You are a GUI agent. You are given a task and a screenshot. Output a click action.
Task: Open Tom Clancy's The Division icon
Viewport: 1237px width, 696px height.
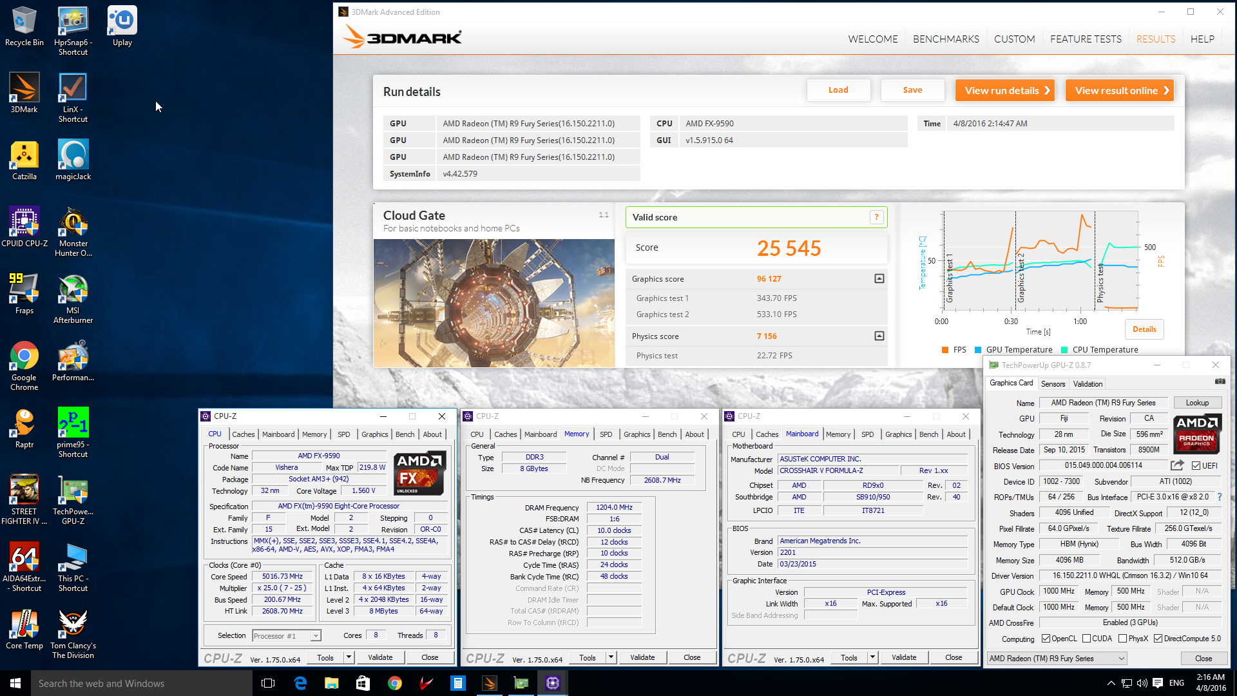(73, 633)
